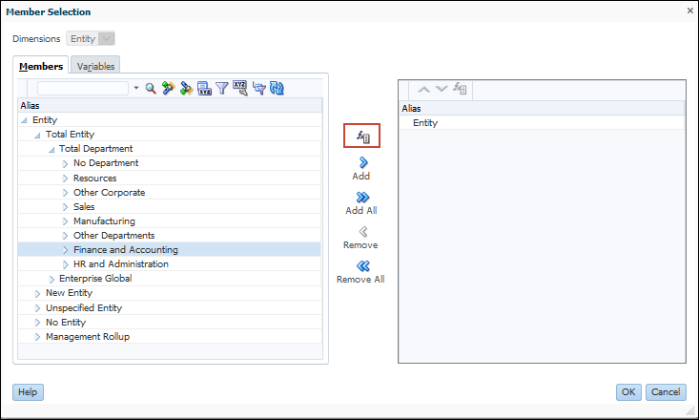
Task: Expand the Sales node
Action: (x=65, y=207)
